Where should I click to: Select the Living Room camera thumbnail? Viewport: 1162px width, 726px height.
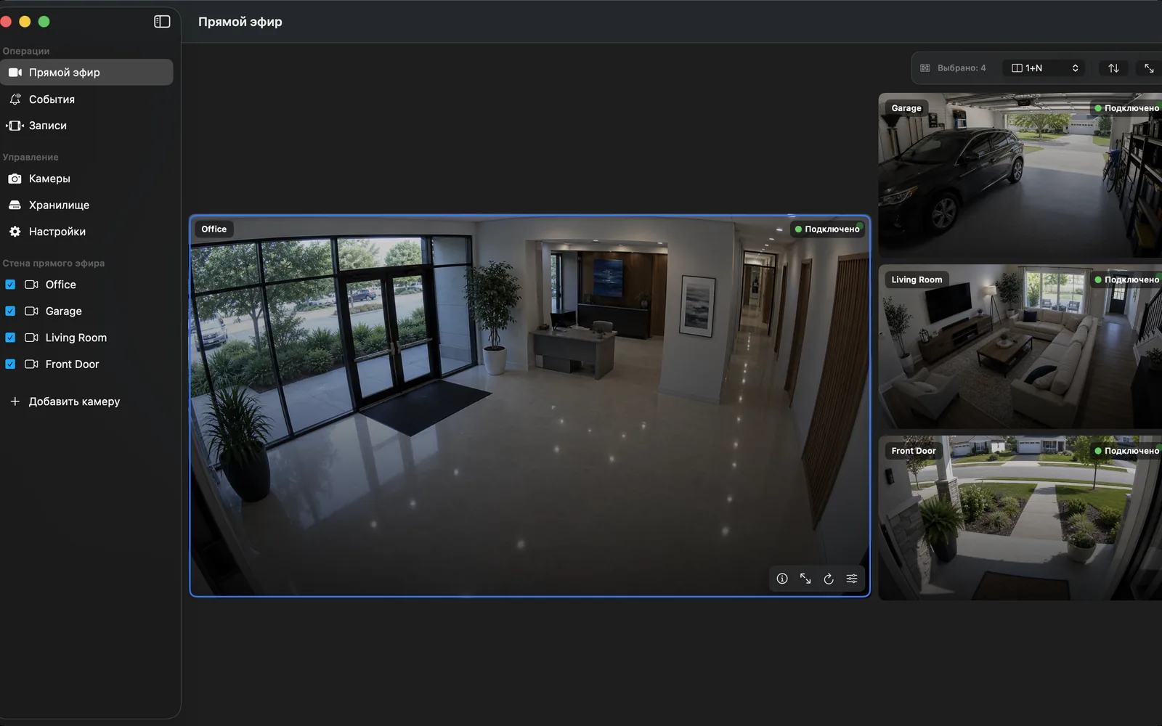[x=1020, y=346]
